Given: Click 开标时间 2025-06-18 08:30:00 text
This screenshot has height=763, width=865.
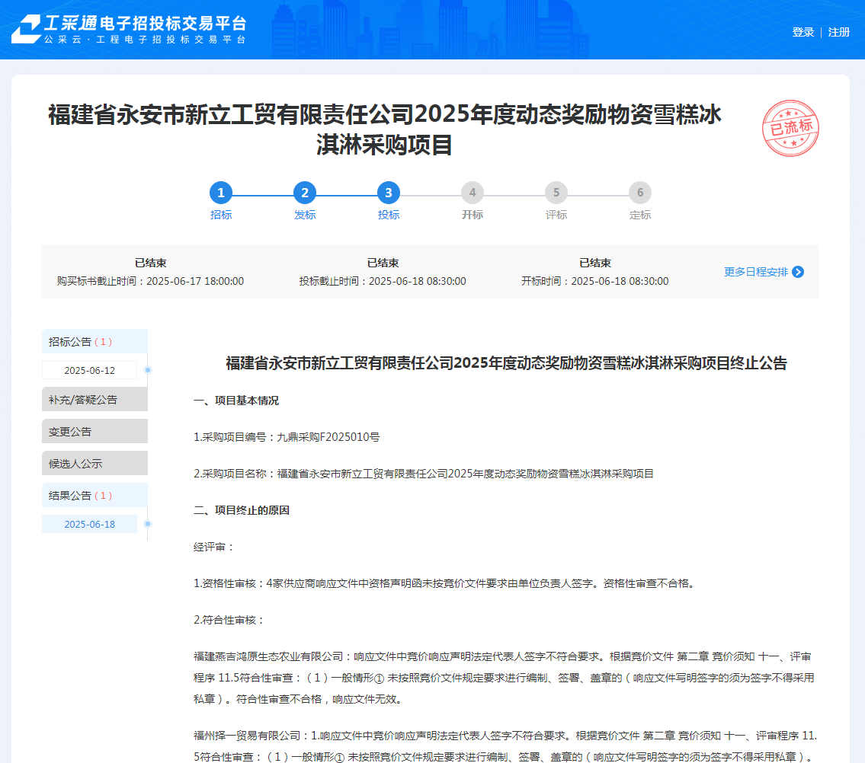Looking at the screenshot, I should tap(594, 281).
